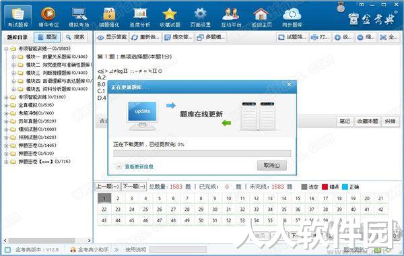Click the medal icon near window controls
Image resolution: width=404 pixels, height=256 pixels.
point(341,7)
